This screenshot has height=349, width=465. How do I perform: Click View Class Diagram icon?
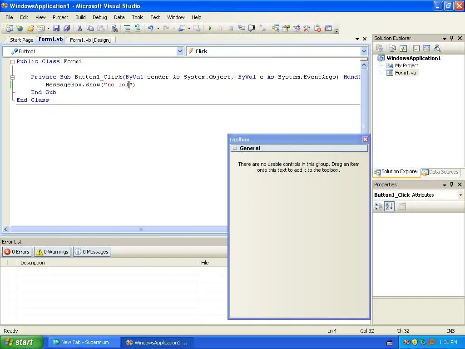[437, 48]
